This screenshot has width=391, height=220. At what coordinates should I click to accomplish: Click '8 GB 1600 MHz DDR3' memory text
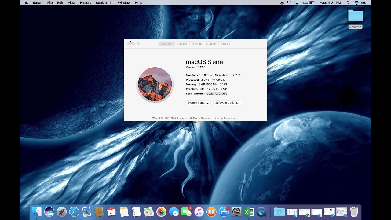213,84
